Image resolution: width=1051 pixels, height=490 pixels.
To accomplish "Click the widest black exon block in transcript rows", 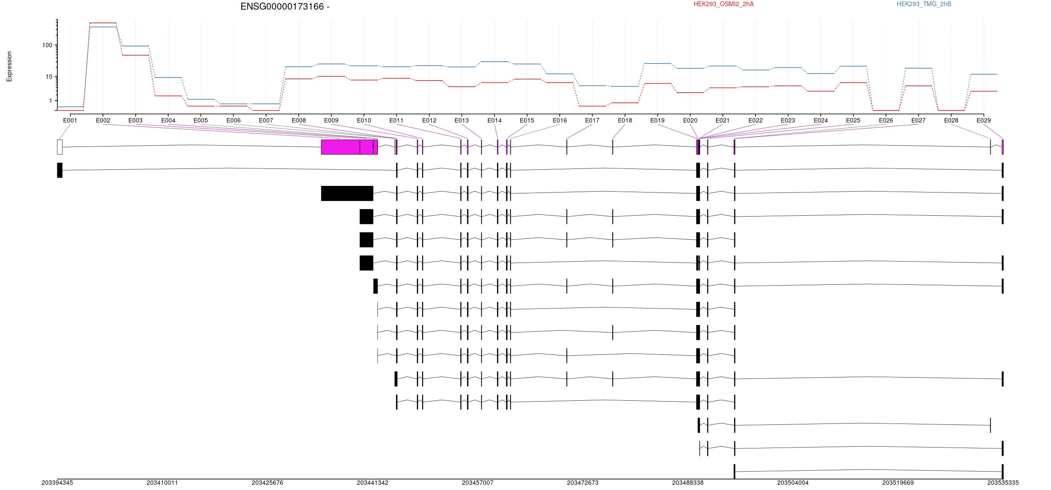I will coord(347,193).
